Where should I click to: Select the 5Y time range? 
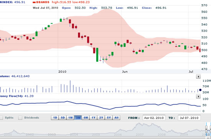[109, 118]
